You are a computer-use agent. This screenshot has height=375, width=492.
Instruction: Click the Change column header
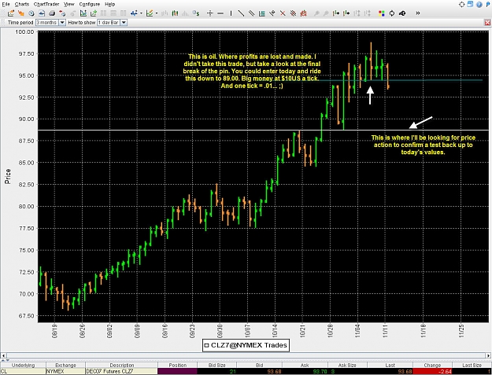432,366
